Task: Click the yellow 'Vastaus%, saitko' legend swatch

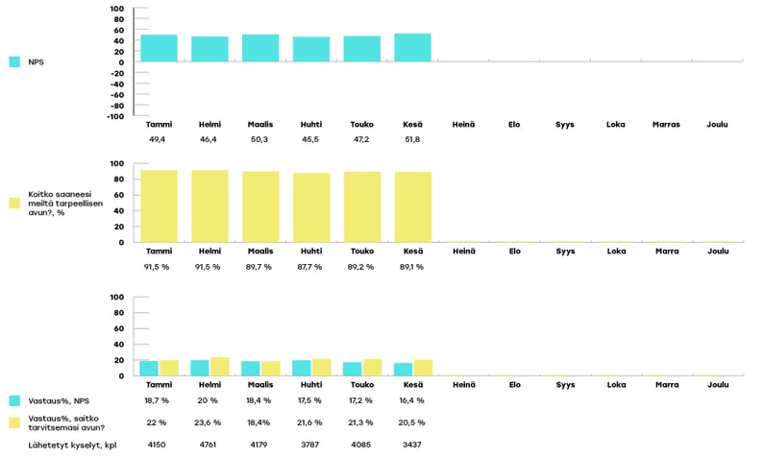Action: (14, 422)
